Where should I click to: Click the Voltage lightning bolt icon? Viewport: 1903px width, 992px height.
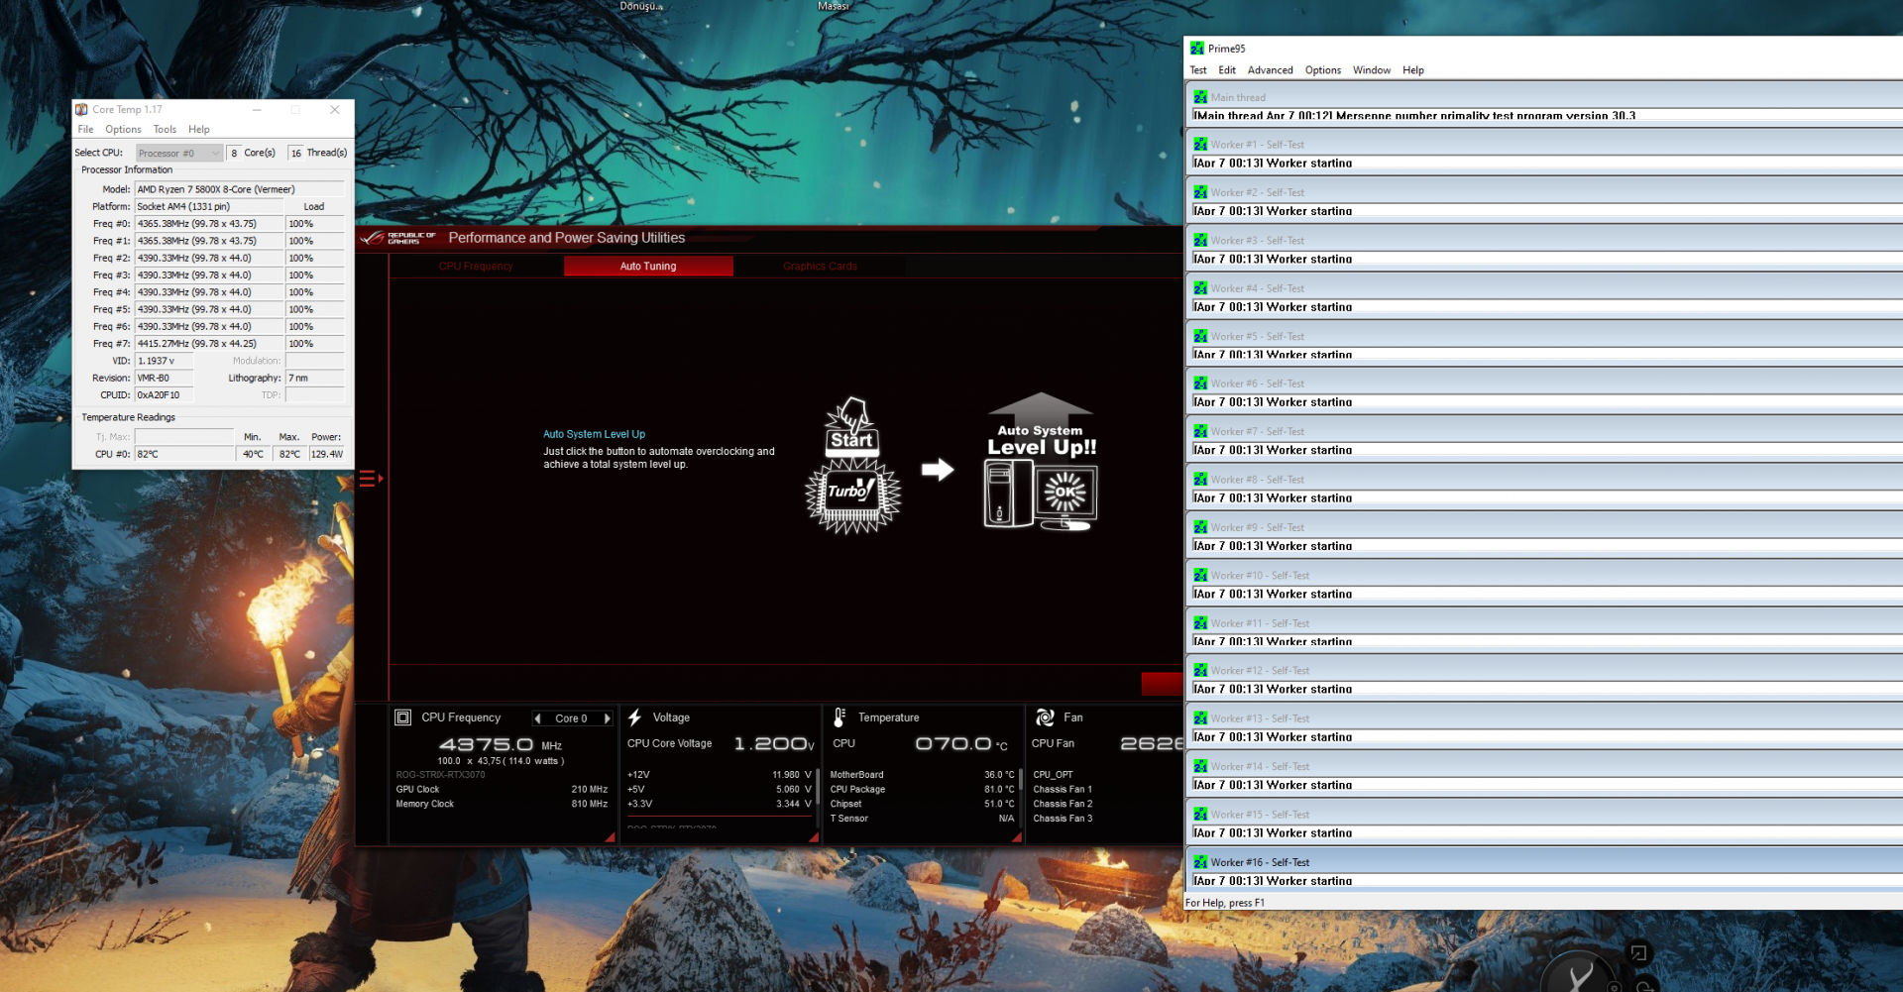tap(634, 717)
